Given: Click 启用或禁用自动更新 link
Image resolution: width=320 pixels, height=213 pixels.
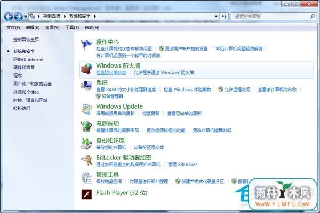Looking at the screenshot, I should point(115,113).
